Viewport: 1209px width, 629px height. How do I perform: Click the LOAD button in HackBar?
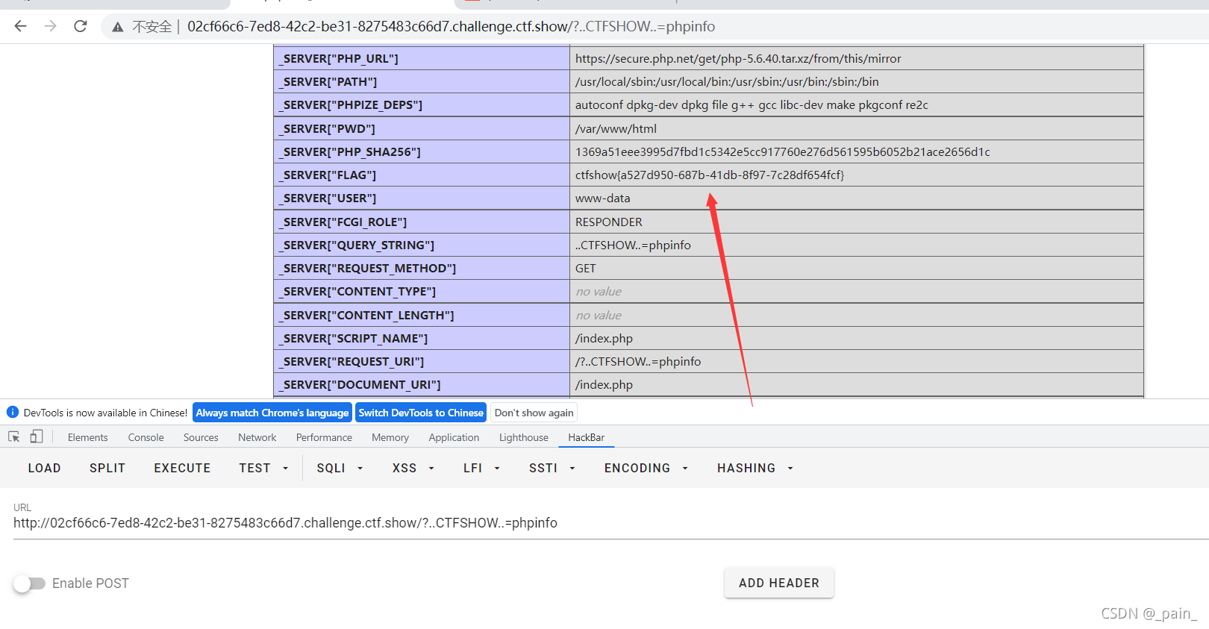point(45,468)
